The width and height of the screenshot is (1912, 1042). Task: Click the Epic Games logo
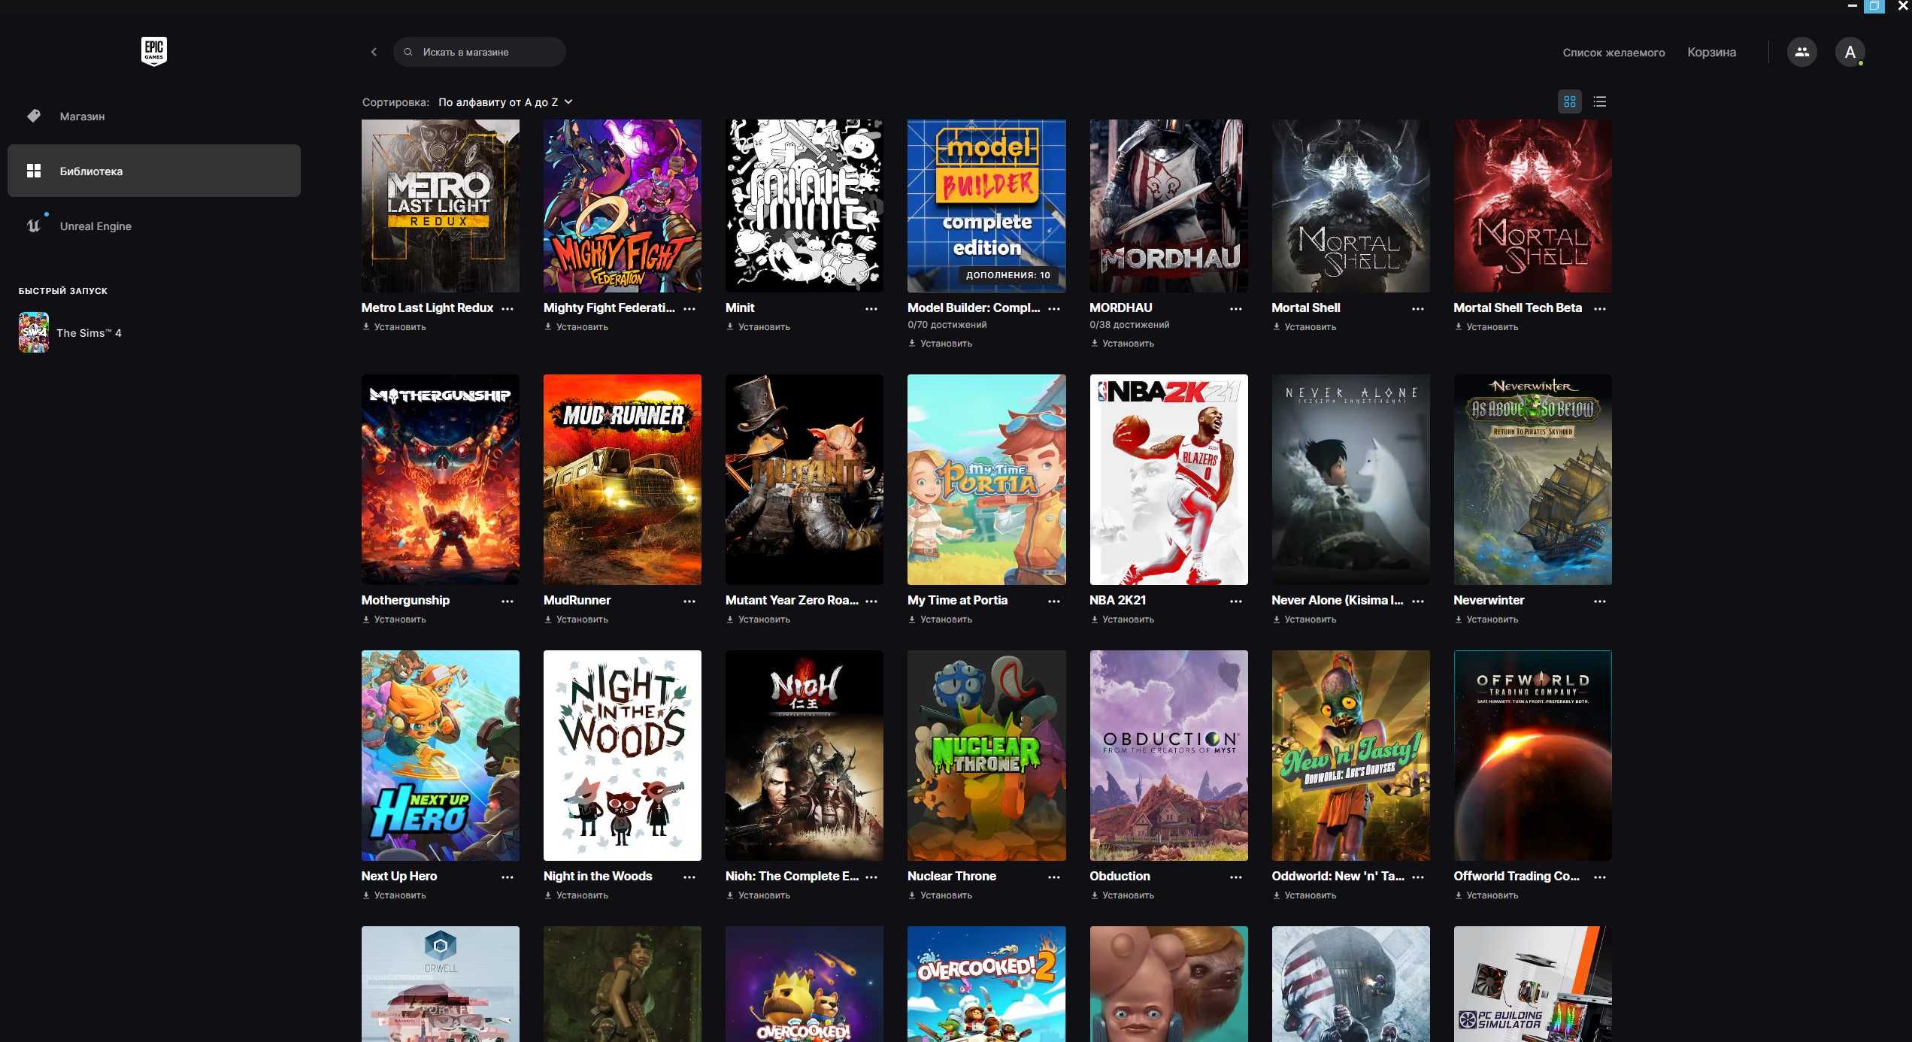coord(154,51)
